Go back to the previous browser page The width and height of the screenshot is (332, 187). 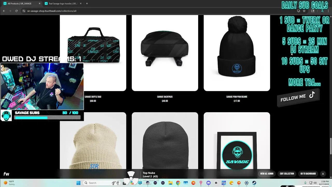pyautogui.click(x=4, y=11)
